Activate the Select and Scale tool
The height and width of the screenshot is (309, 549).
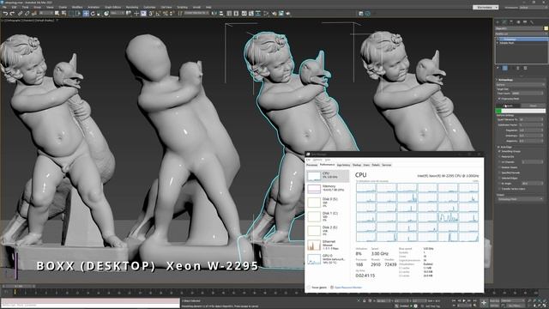click(x=100, y=14)
